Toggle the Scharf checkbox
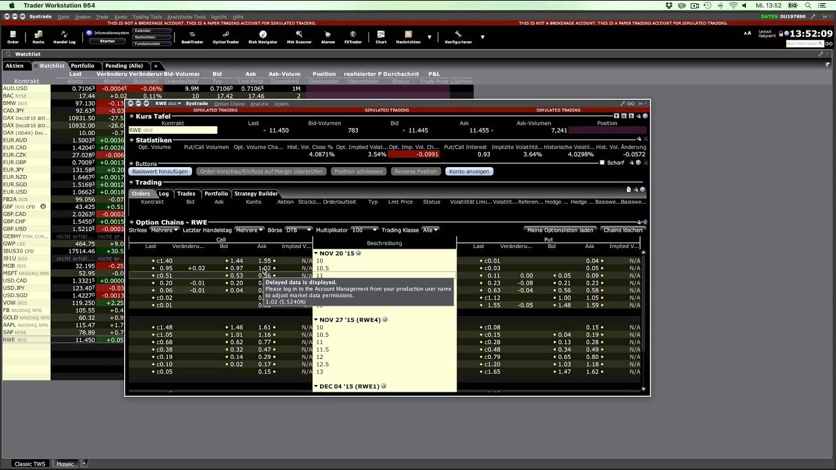The width and height of the screenshot is (836, 470). 603,163
